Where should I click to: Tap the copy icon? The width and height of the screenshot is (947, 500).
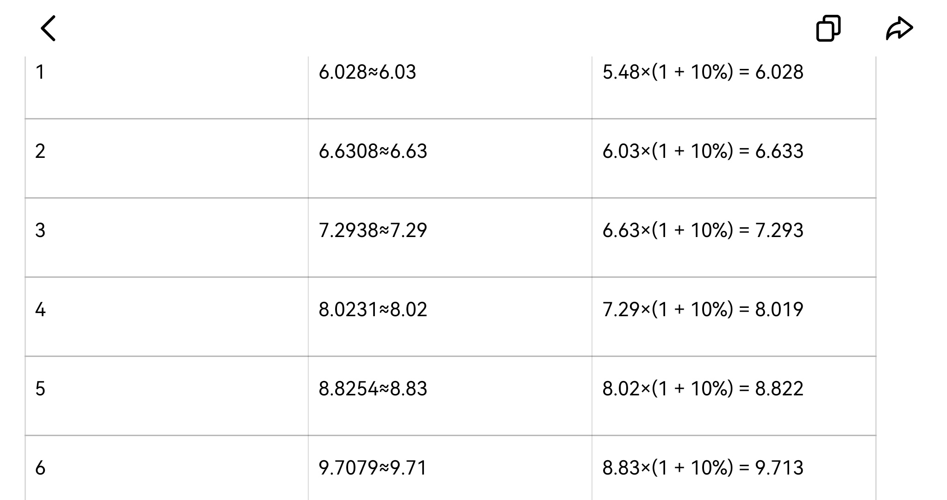[828, 28]
